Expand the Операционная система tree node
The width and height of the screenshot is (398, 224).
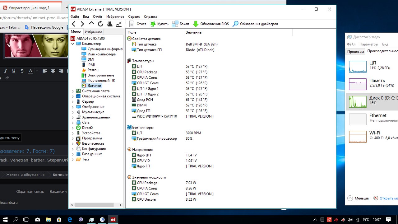pos(73,96)
